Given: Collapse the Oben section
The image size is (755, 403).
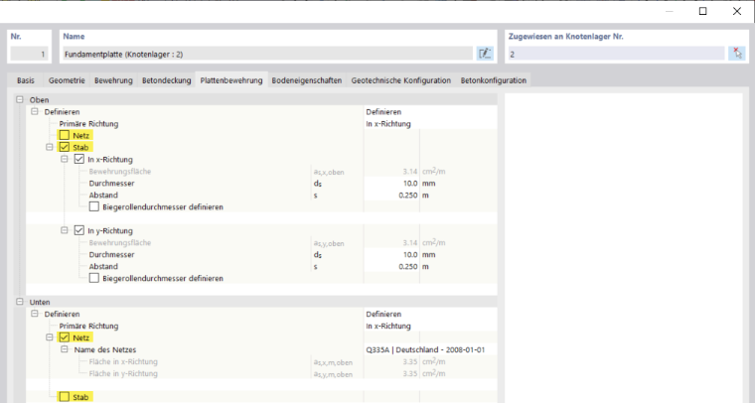Looking at the screenshot, I should [20, 99].
